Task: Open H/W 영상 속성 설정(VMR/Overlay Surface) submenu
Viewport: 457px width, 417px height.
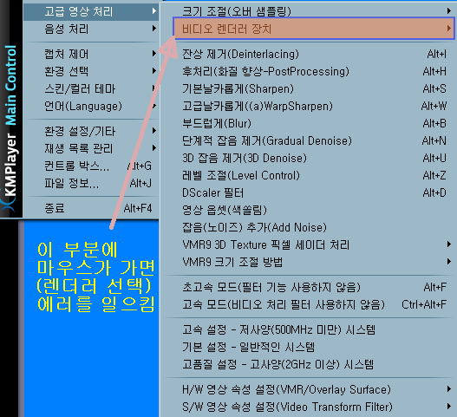Action: (x=309, y=389)
